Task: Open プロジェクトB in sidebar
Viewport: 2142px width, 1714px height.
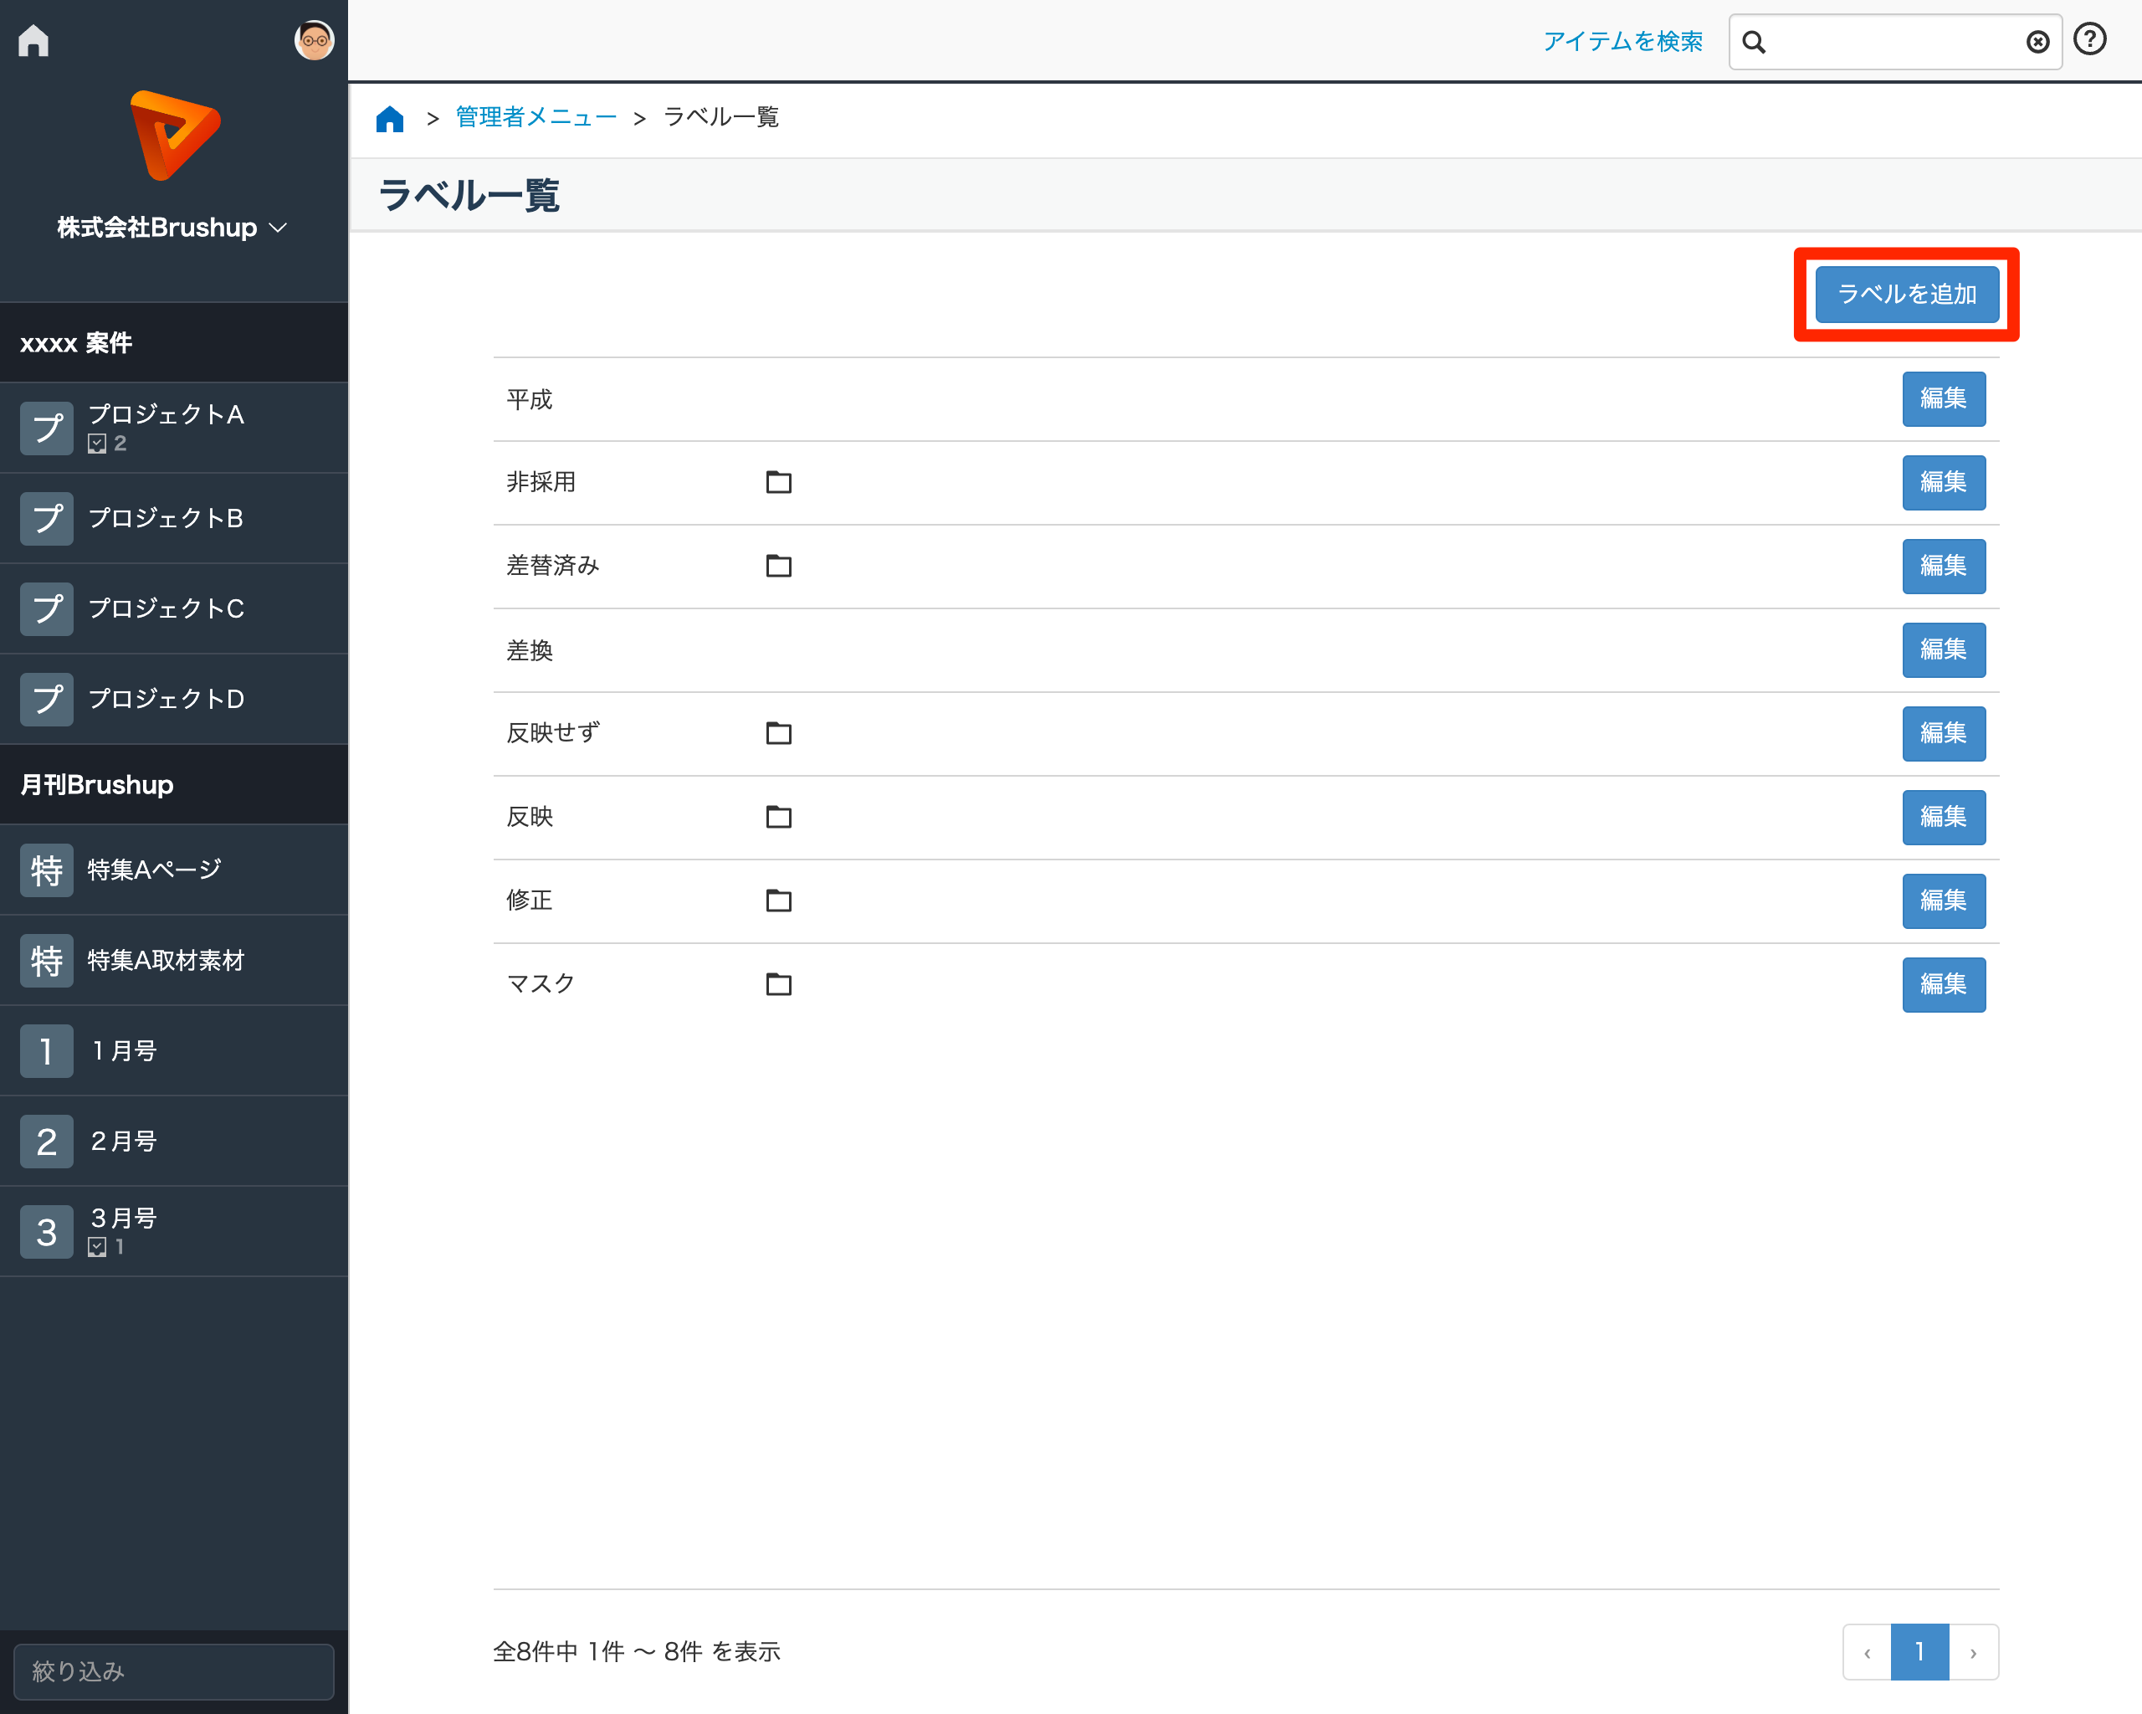Action: 165,519
